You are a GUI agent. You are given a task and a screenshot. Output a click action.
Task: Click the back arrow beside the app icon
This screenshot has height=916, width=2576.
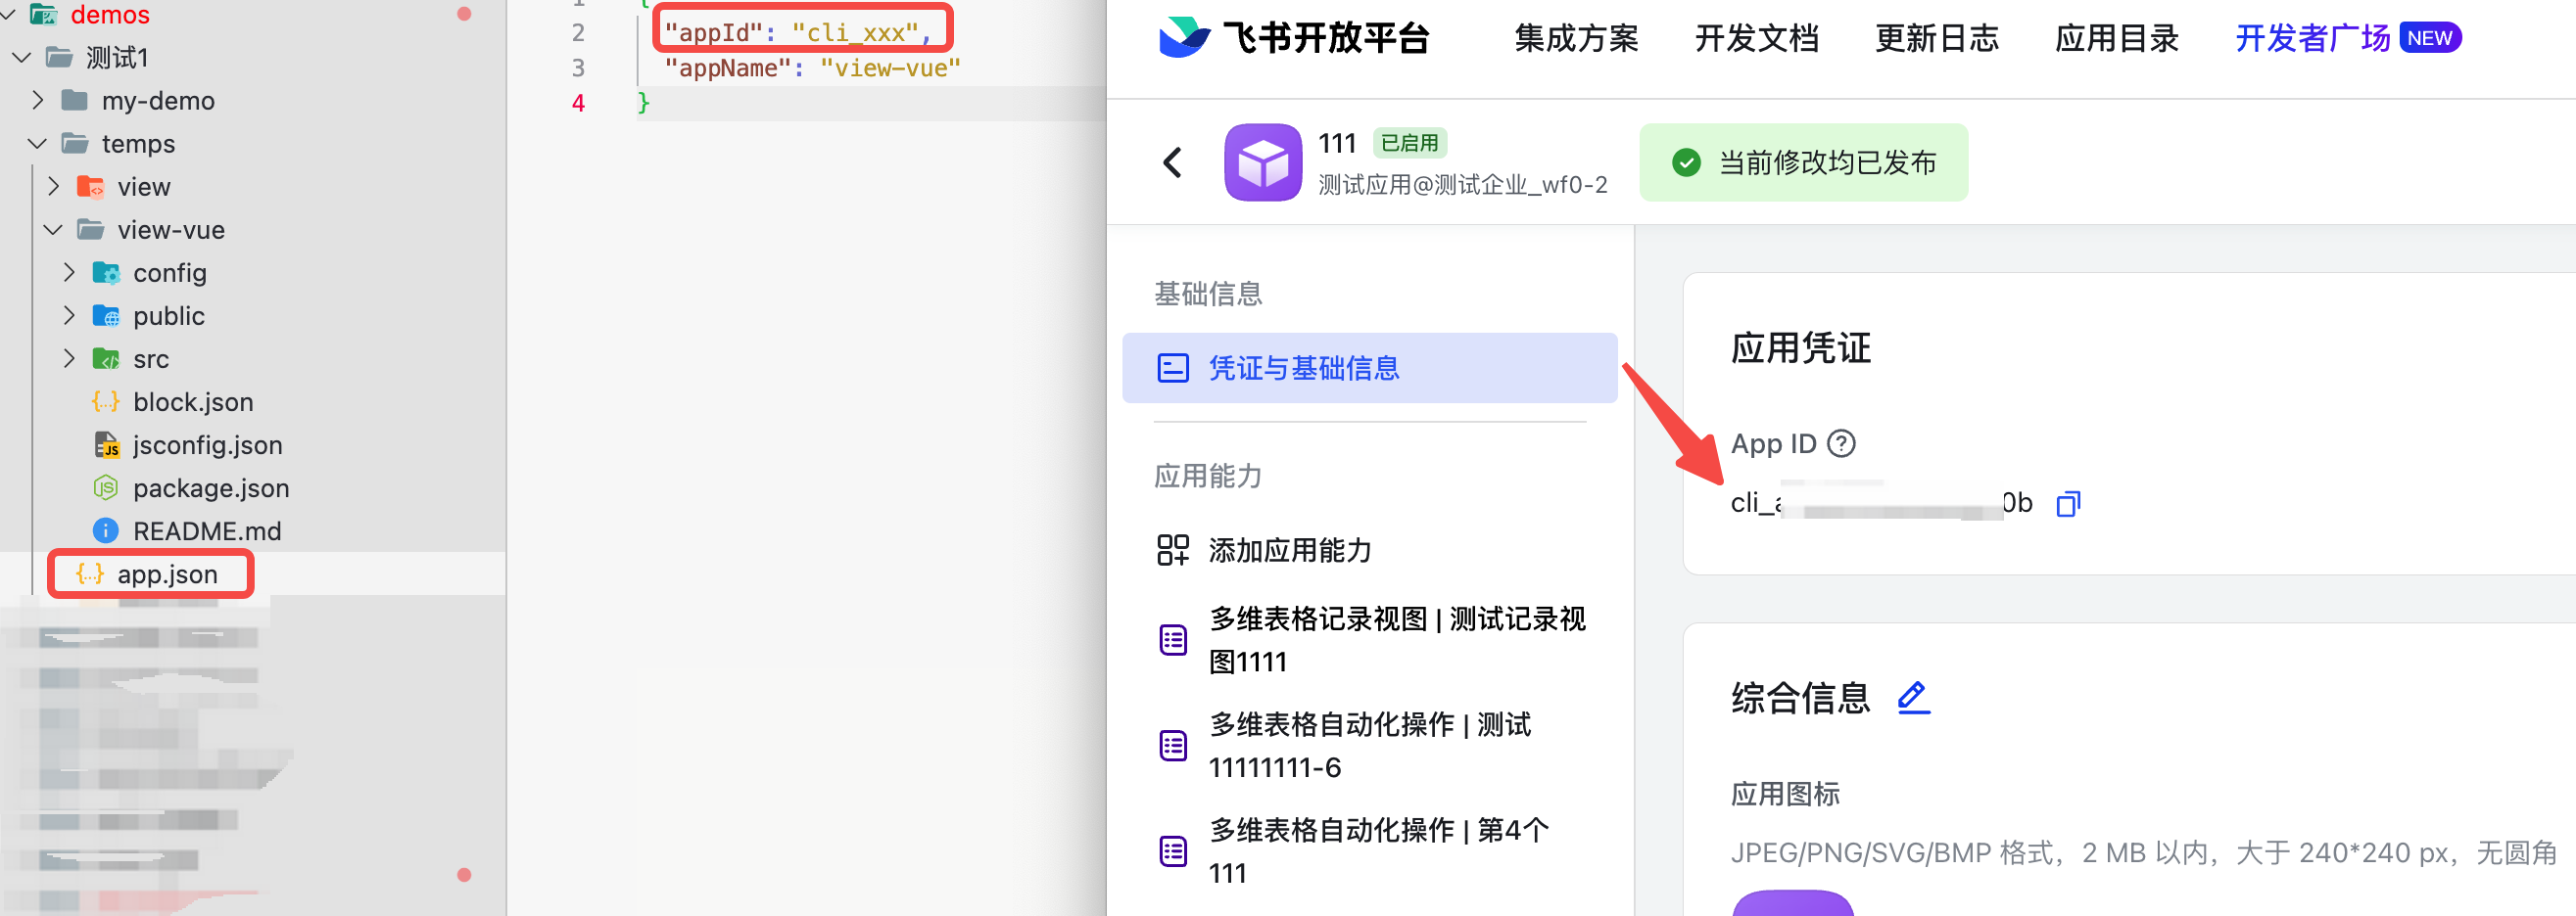(1172, 162)
